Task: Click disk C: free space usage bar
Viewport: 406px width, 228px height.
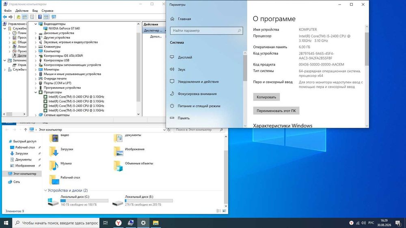Action: coord(84,200)
